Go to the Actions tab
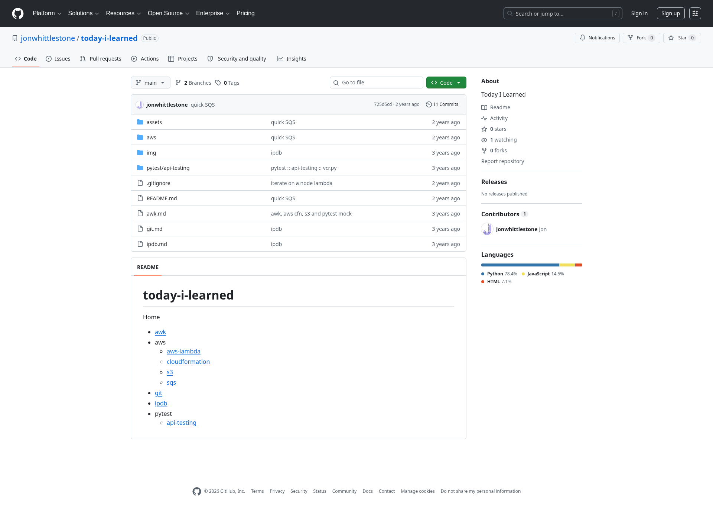This screenshot has width=713, height=511. point(145,59)
